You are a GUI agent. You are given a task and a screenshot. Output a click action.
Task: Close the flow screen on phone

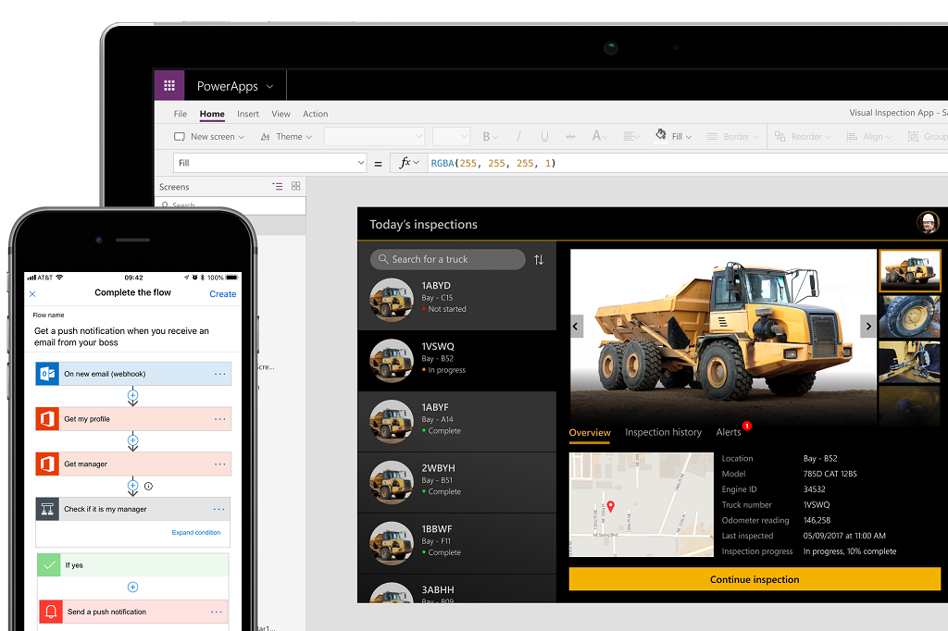32,293
